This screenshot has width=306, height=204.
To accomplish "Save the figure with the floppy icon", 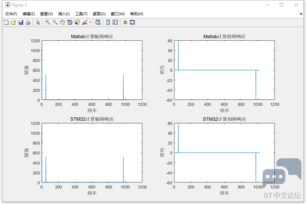I will (20, 23).
